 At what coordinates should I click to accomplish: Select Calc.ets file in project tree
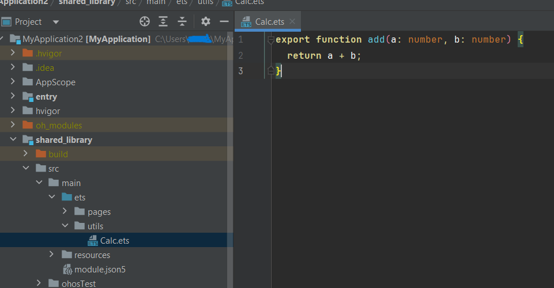click(x=114, y=241)
